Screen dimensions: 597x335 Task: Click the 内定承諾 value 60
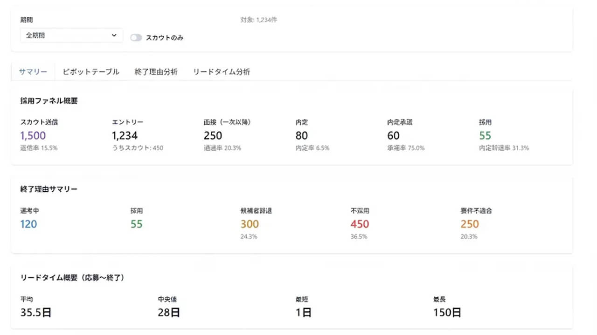pos(393,135)
